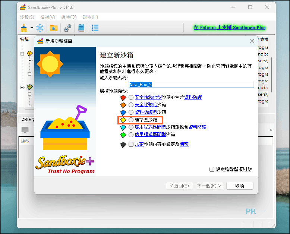Click the blue sandbox type icon
Image resolution: width=290 pixels, height=234 pixels.
tap(123, 113)
